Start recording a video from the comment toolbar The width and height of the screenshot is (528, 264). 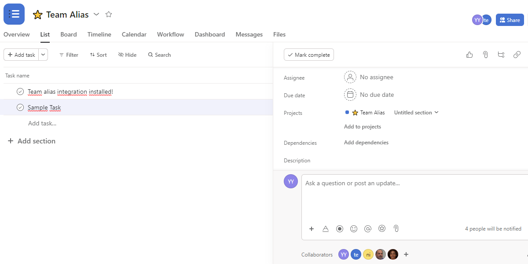[x=340, y=229]
